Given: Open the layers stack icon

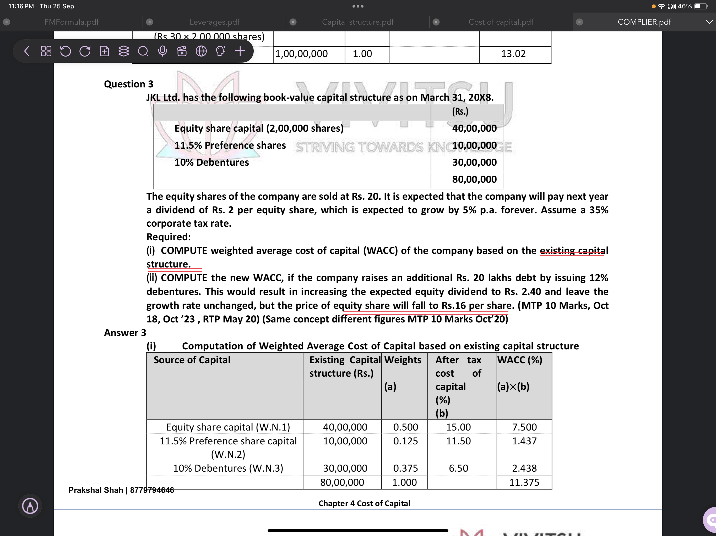Looking at the screenshot, I should (124, 51).
